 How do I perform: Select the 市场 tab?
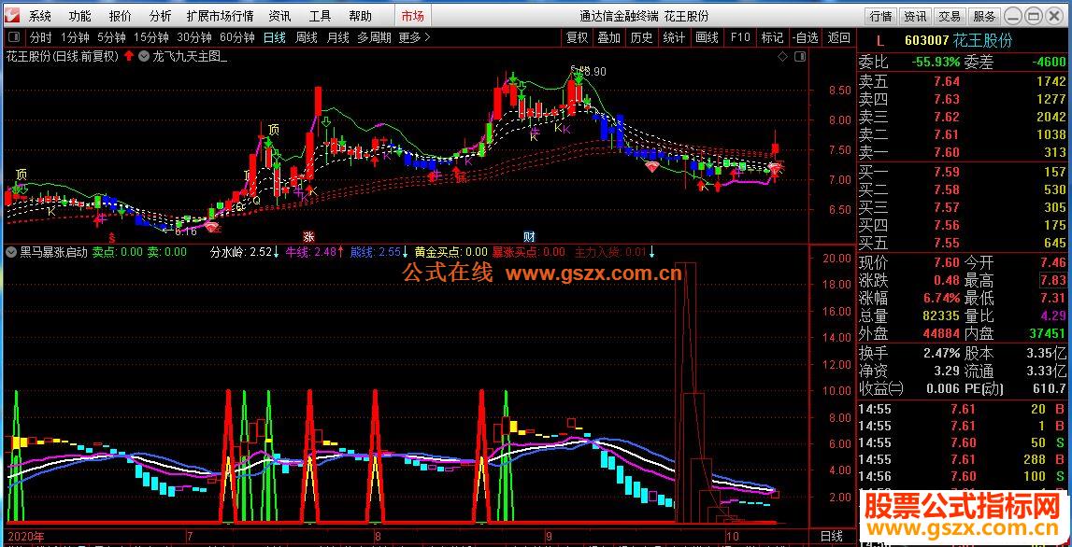[x=412, y=17]
